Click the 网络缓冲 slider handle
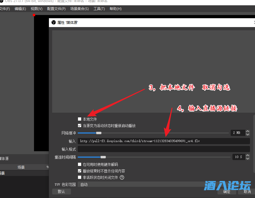The image size is (255, 198). [x=99, y=133]
